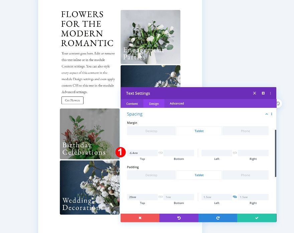Image resolution: width=294 pixels, height=233 pixels.
Task: Edit the Padding Right 1.5vw field
Action: pos(253,197)
